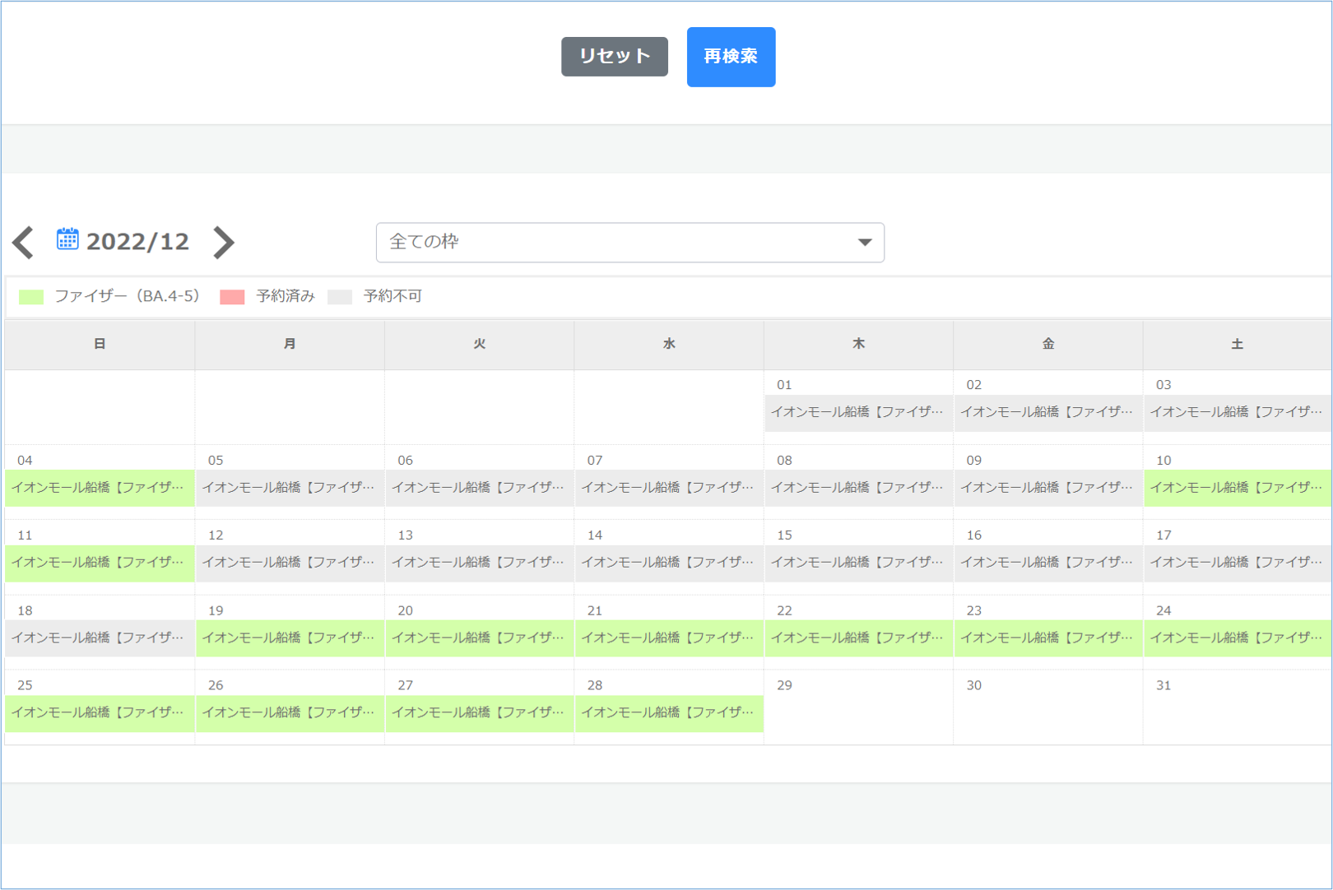Select the available slot on December 24

pos(1238,638)
